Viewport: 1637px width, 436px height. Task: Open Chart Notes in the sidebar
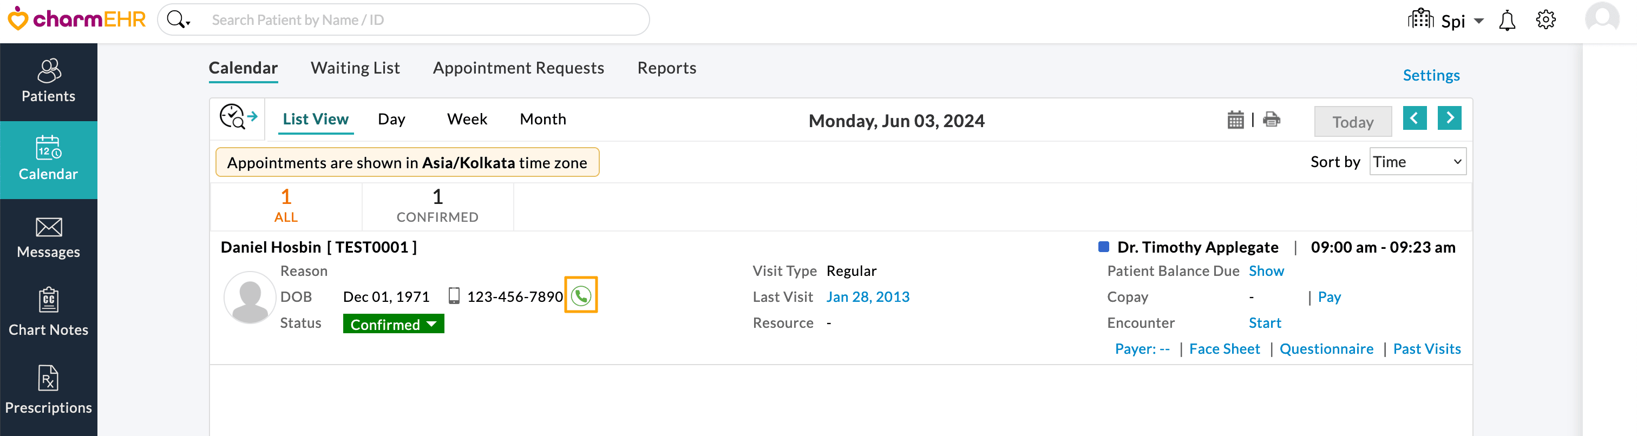coord(48,311)
